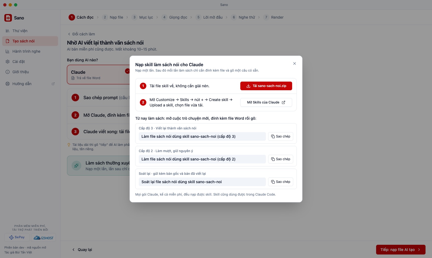This screenshot has height=258, width=432.
Task: Click the Sano logo icon in sidebar
Action: click(8, 18)
